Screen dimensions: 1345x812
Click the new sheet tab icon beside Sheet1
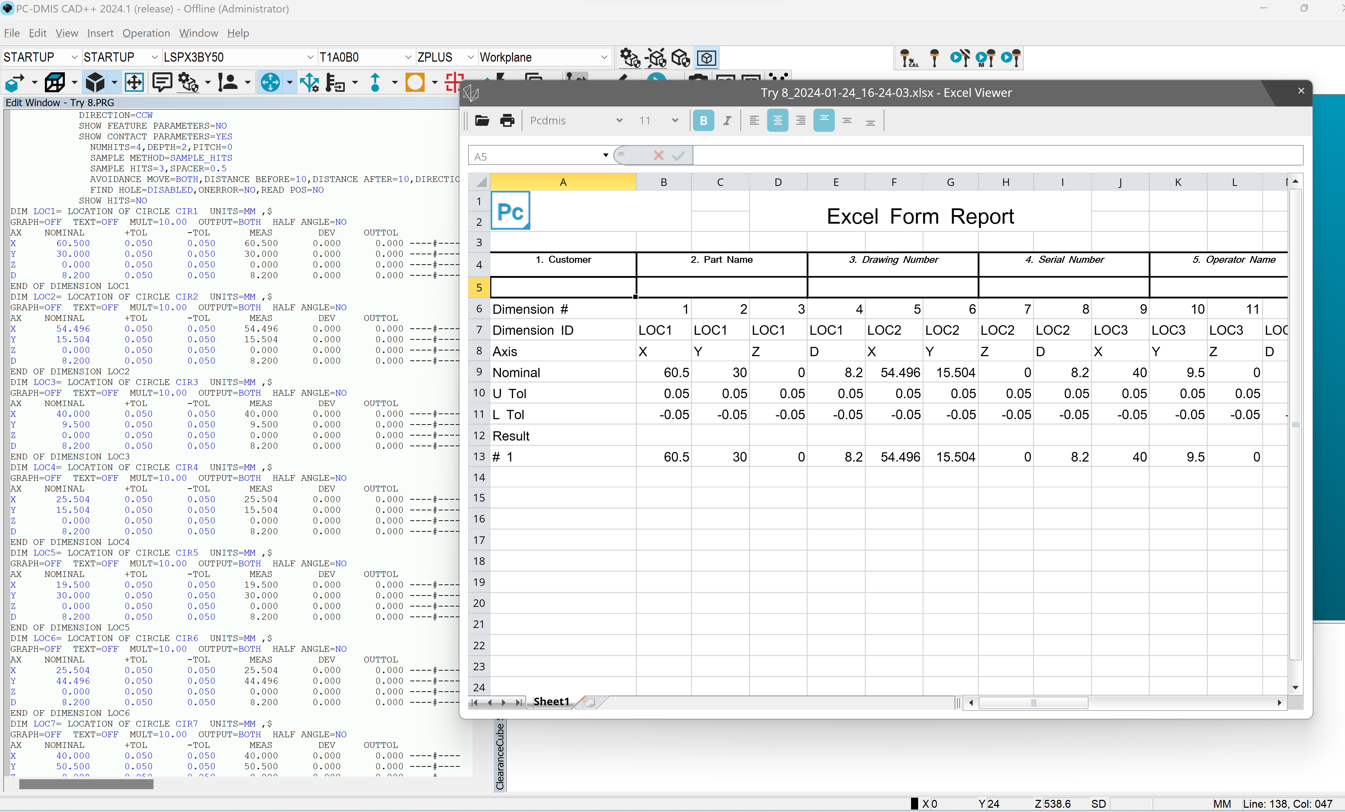pyautogui.click(x=589, y=702)
